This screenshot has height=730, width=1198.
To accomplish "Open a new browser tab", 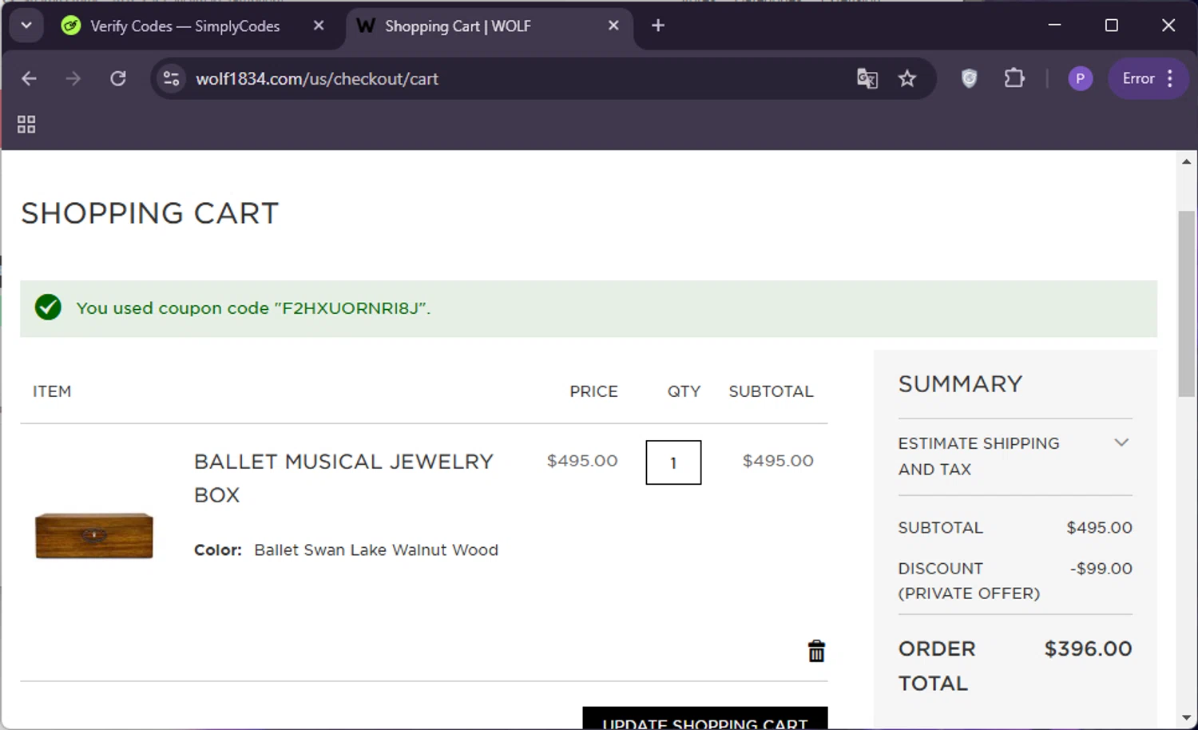I will click(658, 26).
